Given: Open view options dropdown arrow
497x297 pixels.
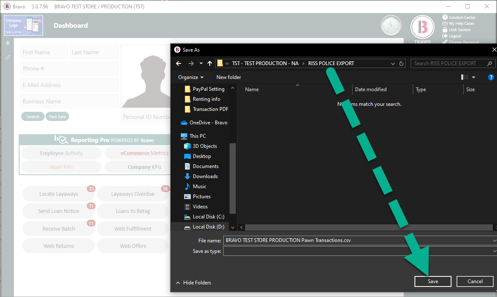Looking at the screenshot, I should coord(473,77).
